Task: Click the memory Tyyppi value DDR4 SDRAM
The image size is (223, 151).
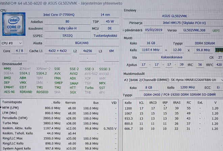Action: pos(205,43)
